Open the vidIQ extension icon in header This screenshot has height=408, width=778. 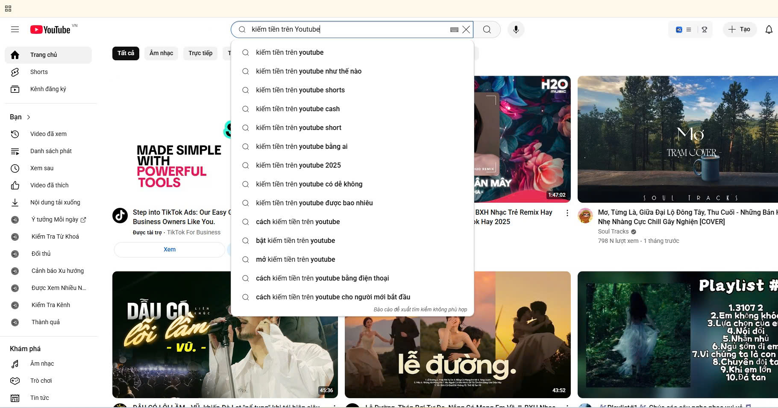(679, 30)
